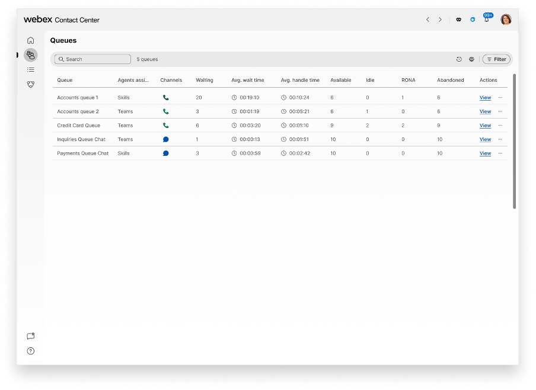Open more actions for Payments Queue Chat
536x390 pixels.
[500, 153]
